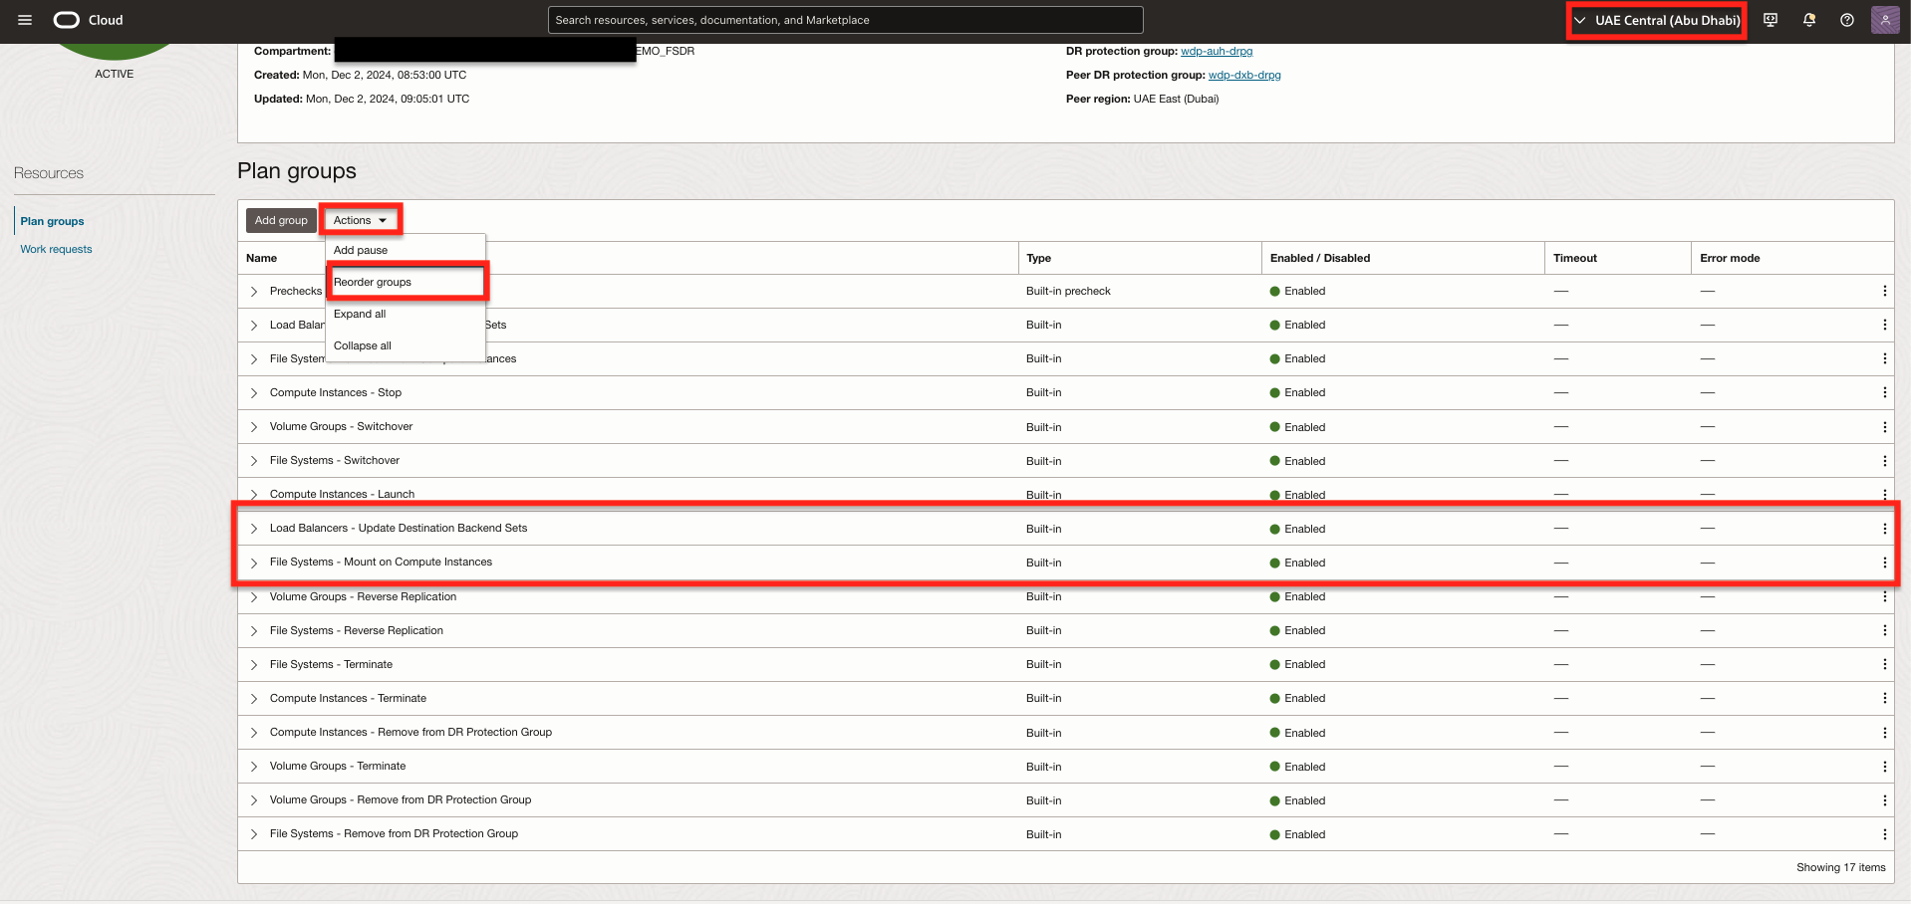Image resolution: width=1911 pixels, height=904 pixels.
Task: Expand the Volume Groups - Switchover group
Action: point(254,427)
